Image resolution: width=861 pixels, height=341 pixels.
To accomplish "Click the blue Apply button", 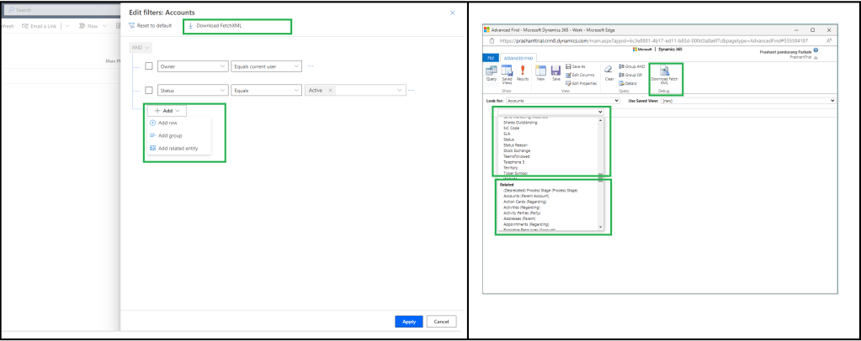I will 408,321.
